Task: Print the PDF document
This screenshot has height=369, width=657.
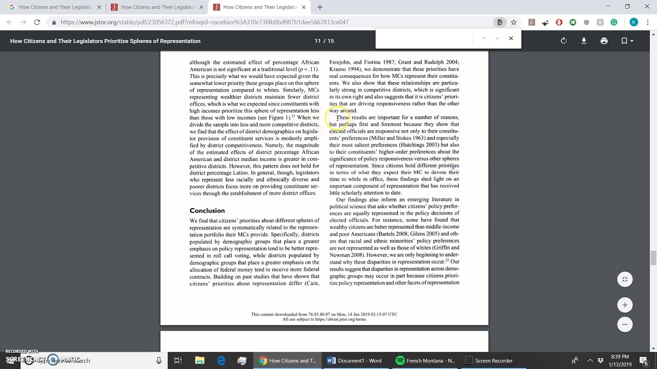Action: tap(604, 41)
